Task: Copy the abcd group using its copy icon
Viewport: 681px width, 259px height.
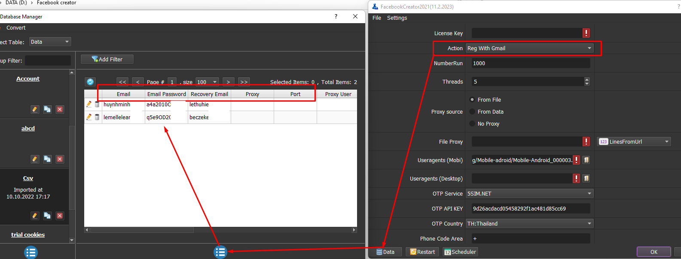Action: pyautogui.click(x=47, y=159)
